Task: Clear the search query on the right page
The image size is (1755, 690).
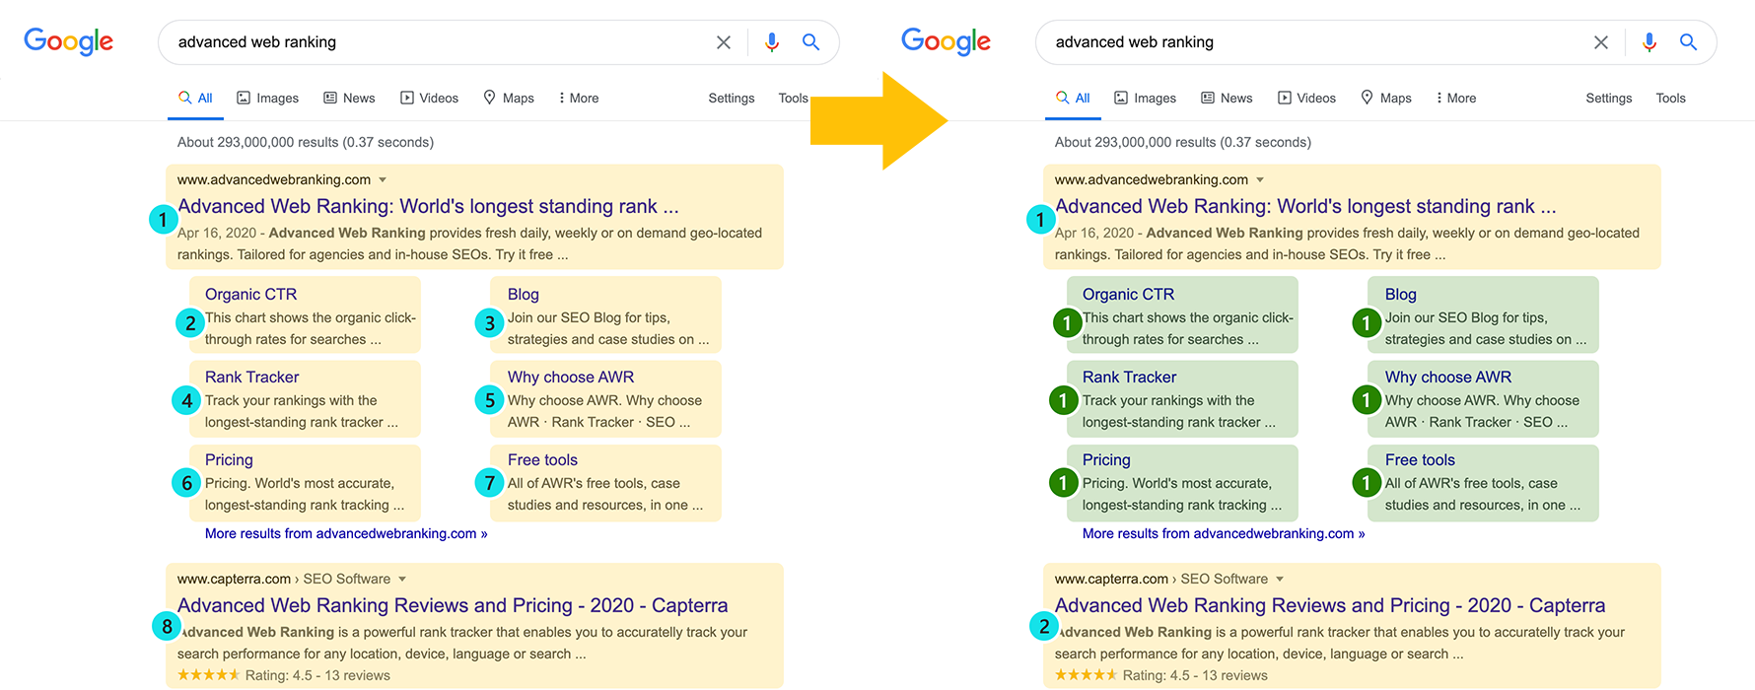Action: (x=1601, y=42)
